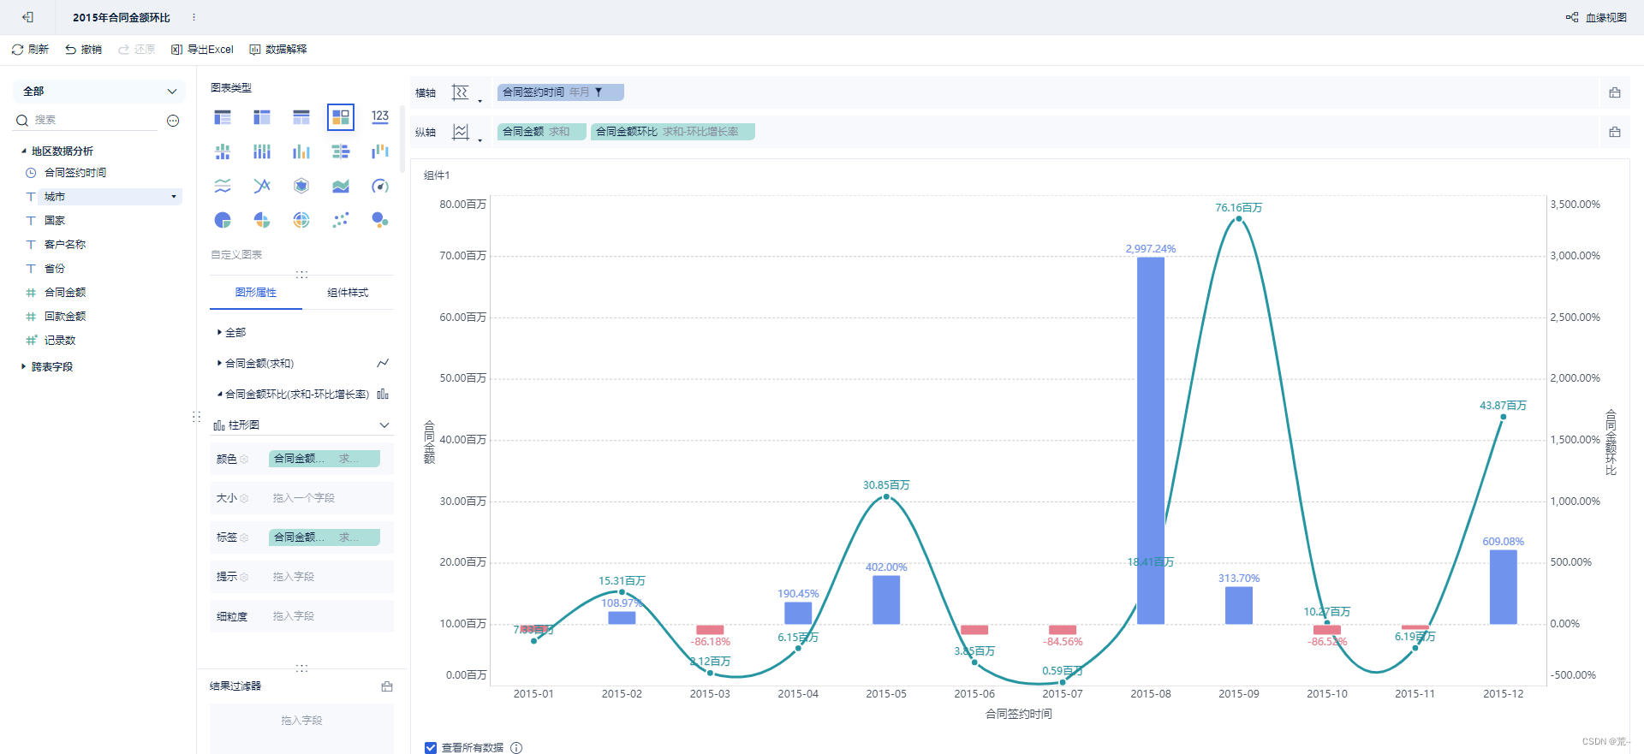The height and width of the screenshot is (754, 1644).
Task: Click the 合同金额 求和 pill on 纵轴
Action: (x=541, y=132)
